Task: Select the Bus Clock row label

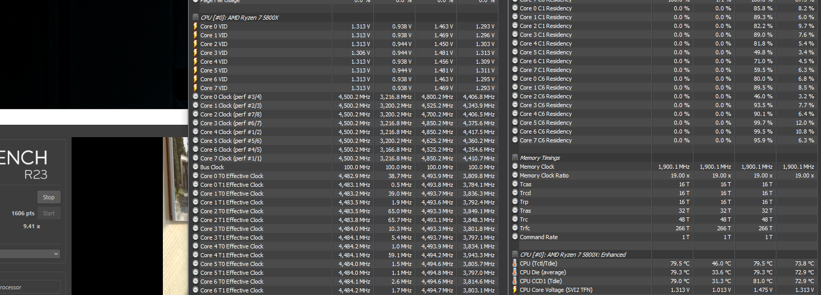Action: (212, 167)
